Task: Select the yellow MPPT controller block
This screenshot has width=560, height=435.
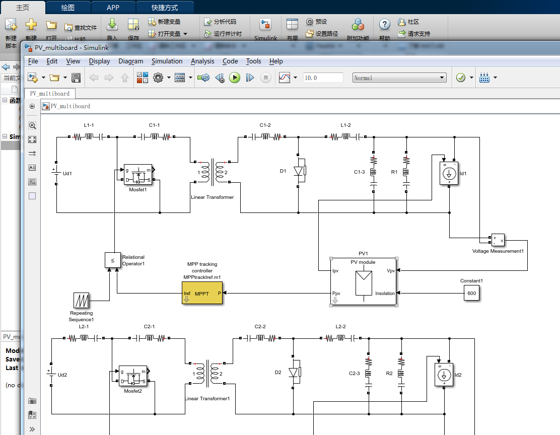Action: pyautogui.click(x=202, y=293)
